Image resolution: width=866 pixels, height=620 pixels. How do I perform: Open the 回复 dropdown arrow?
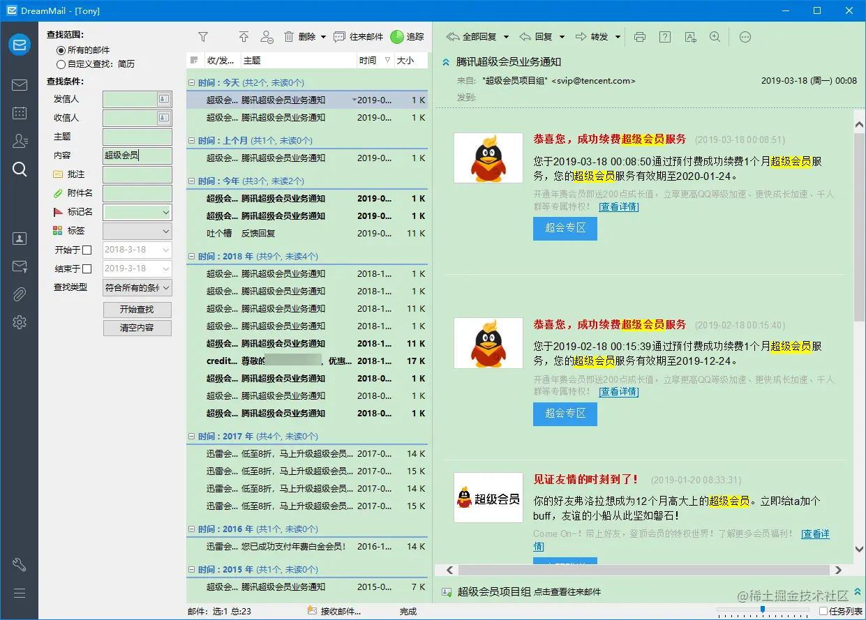[x=562, y=37]
